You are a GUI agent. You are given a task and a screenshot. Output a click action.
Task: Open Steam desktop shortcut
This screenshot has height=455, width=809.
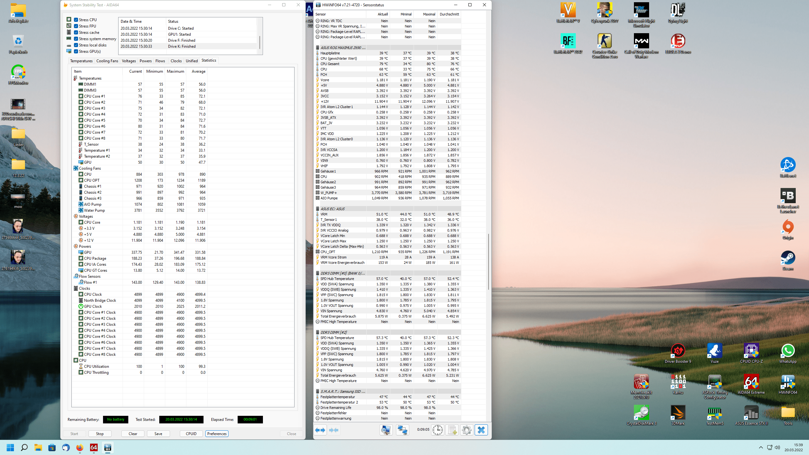click(788, 260)
